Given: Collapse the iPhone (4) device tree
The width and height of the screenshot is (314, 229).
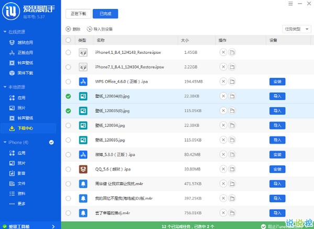Looking at the screenshot, I should pyautogui.click(x=4, y=142).
